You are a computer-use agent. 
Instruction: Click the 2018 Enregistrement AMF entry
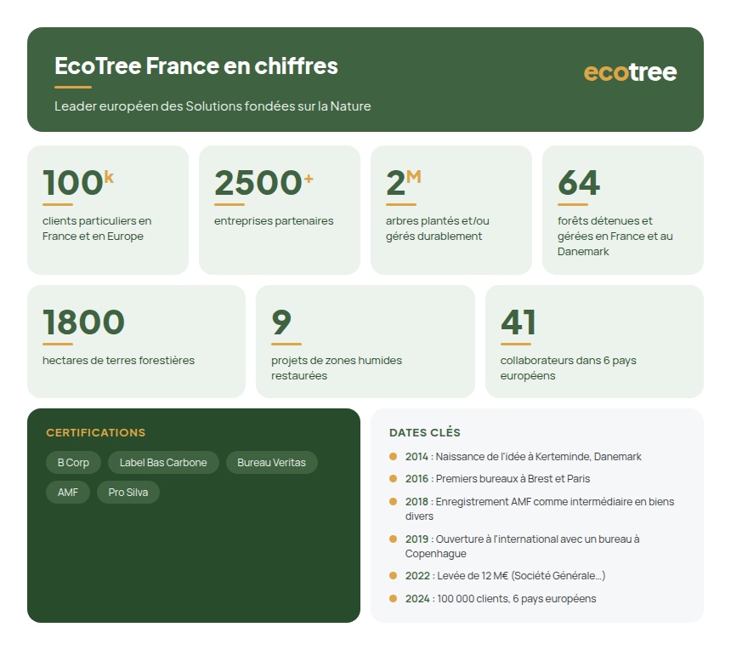pos(540,509)
